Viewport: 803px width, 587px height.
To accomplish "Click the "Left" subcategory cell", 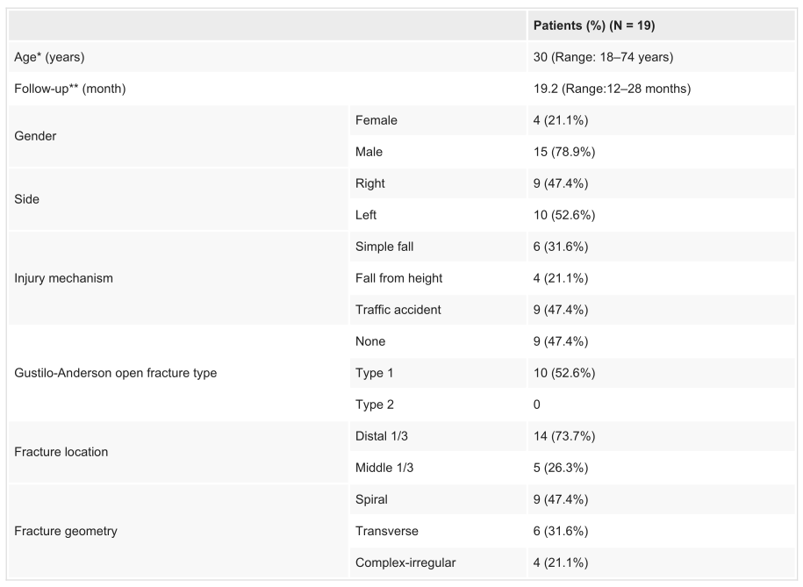I will pos(366,215).
